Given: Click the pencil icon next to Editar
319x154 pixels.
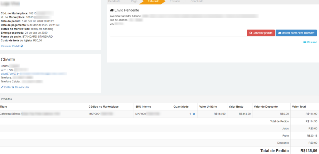Looking at the screenshot, I should 2,87.
